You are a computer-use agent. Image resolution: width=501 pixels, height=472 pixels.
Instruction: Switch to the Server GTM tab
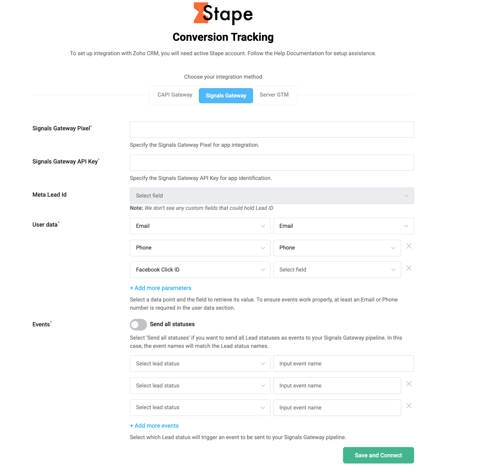pos(274,95)
